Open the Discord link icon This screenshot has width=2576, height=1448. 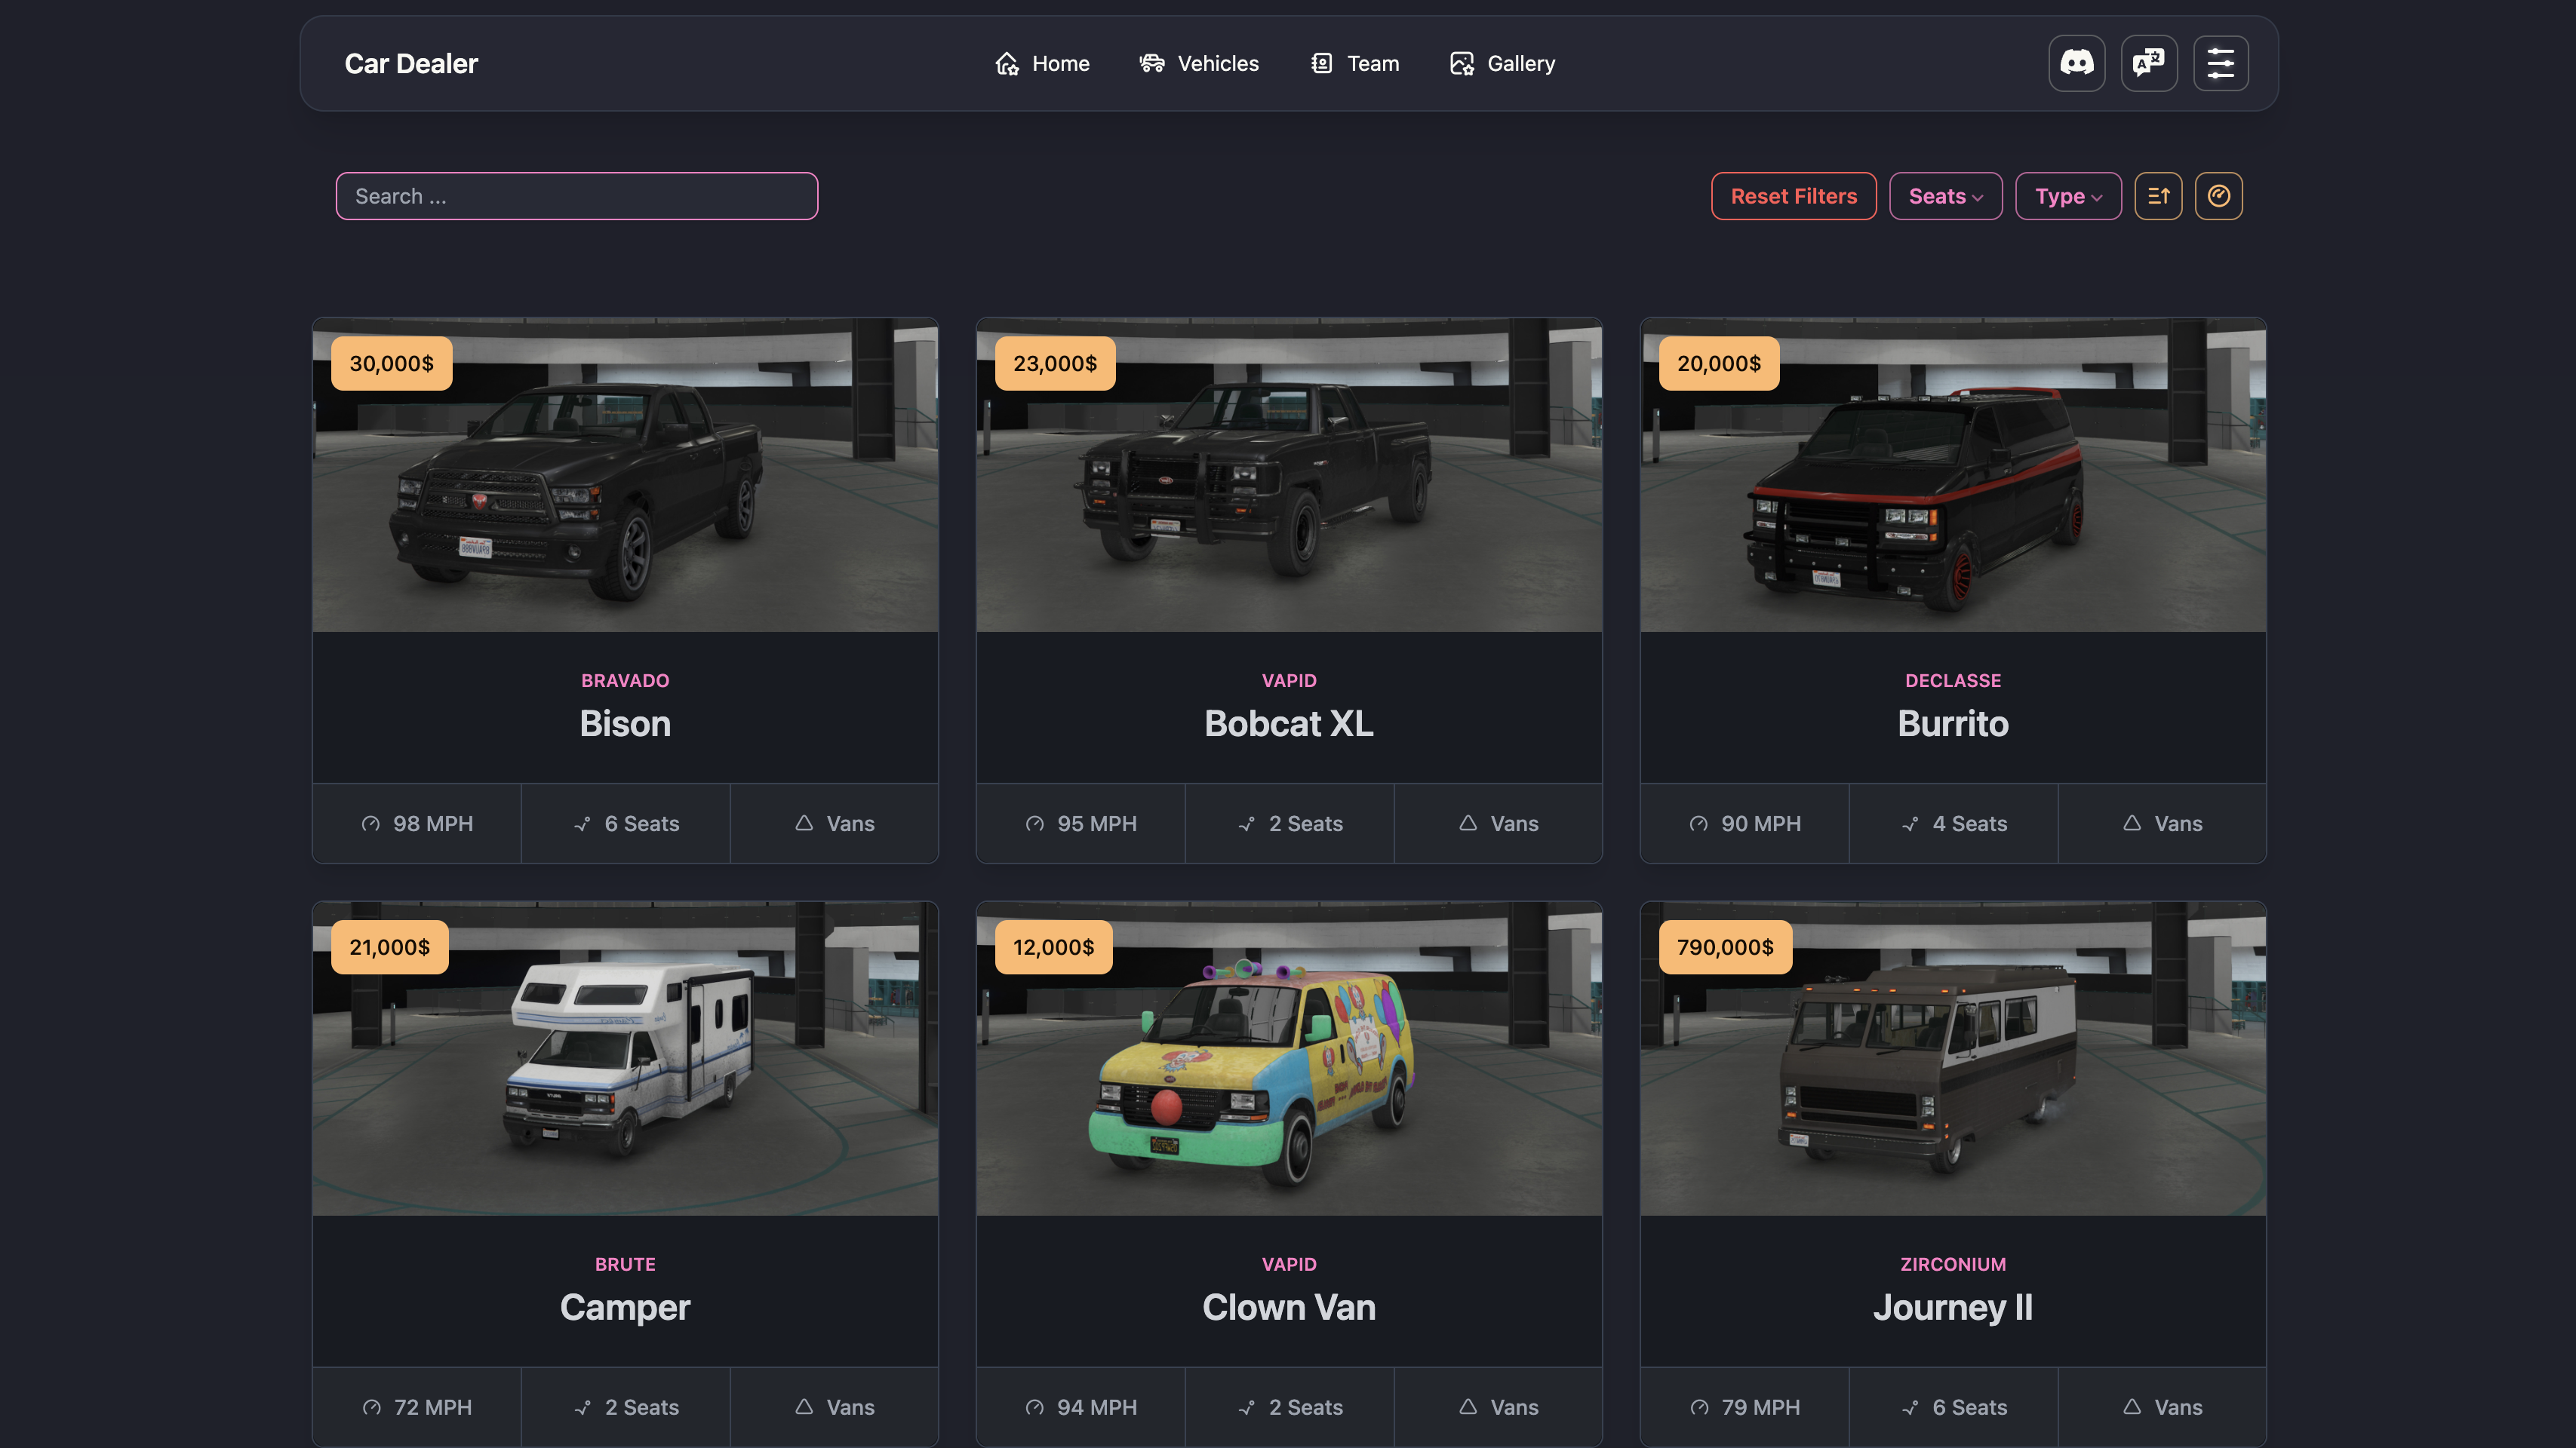click(2077, 63)
